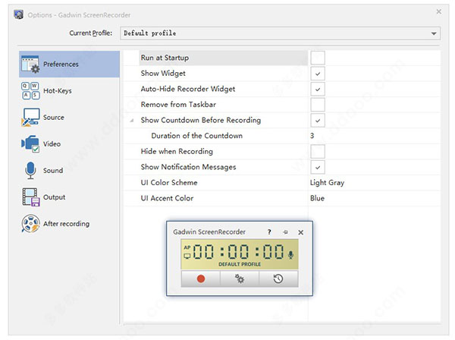Screen dimensions: 455x340
Task: Click the monitor indicator on timer display
Action: point(187,256)
